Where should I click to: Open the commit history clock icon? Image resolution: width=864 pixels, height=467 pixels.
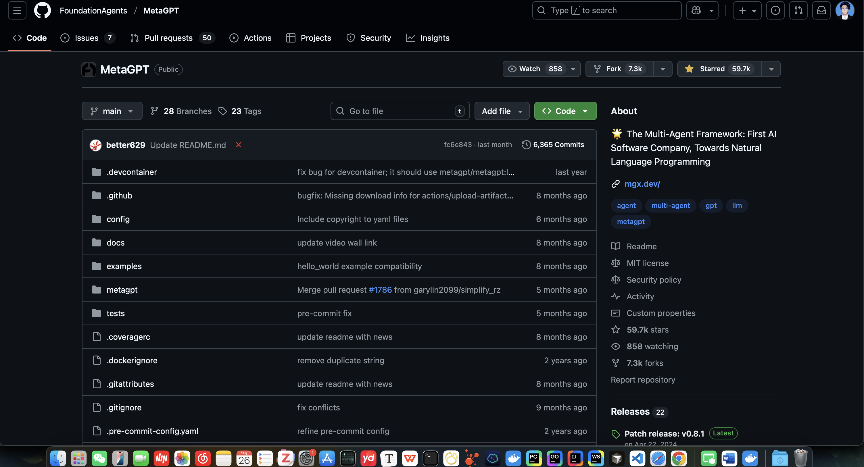pyautogui.click(x=526, y=145)
